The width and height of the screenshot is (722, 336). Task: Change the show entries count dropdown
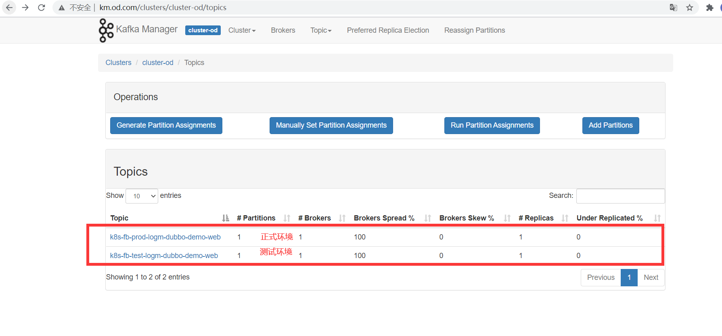[x=142, y=196]
